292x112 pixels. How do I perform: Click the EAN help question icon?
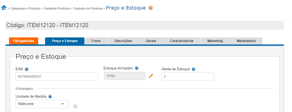point(26,69)
